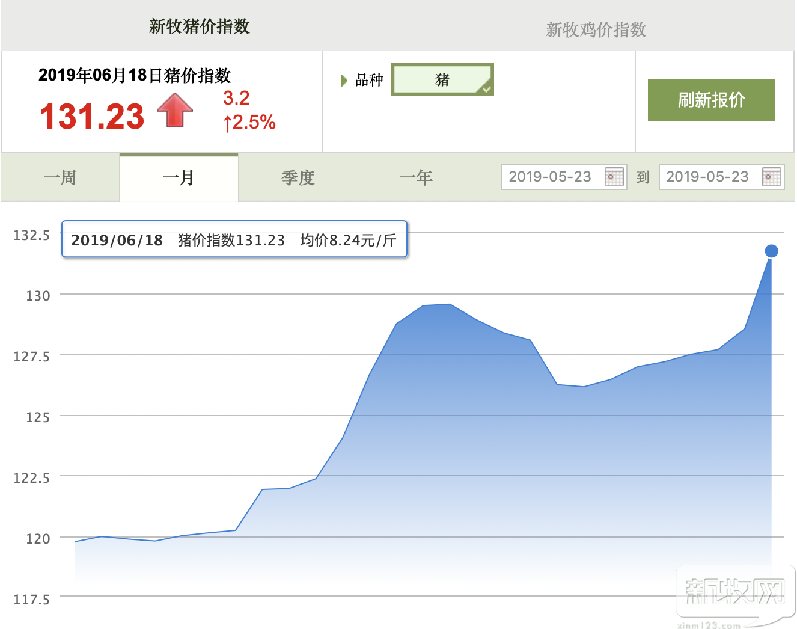Open the start date calendar icon
The width and height of the screenshot is (797, 629).
coord(614,177)
